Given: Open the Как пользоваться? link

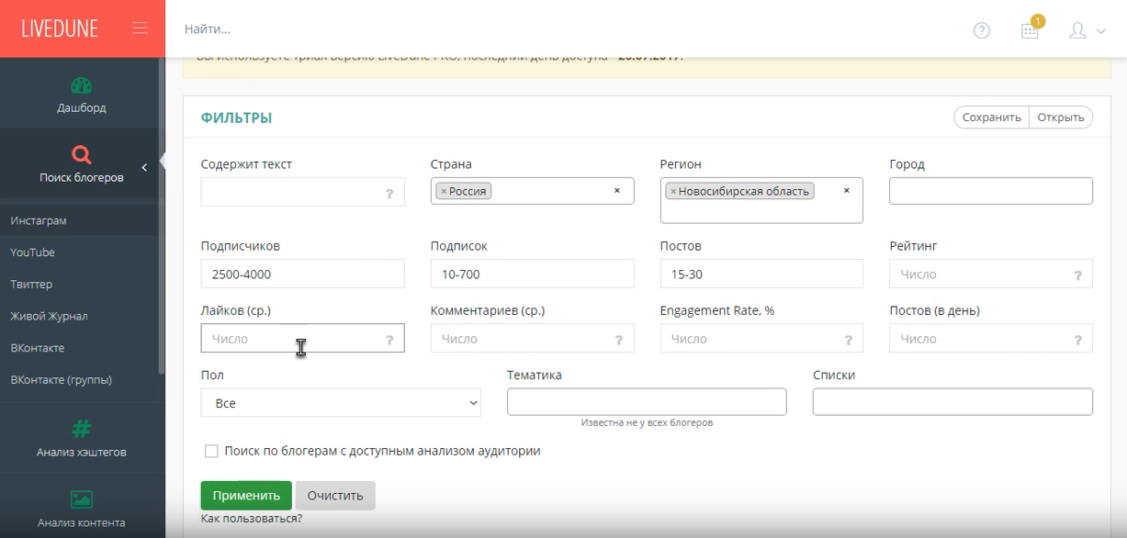Looking at the screenshot, I should point(251,519).
